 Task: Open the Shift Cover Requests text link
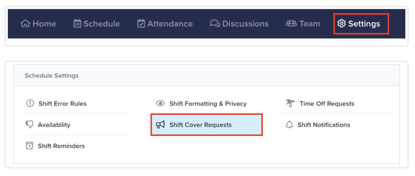201,125
